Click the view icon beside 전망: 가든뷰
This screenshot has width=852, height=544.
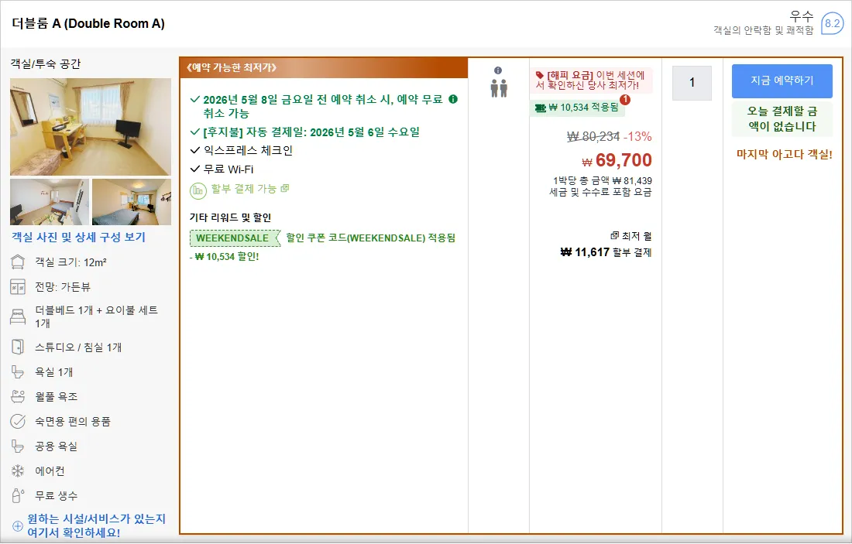(x=18, y=286)
